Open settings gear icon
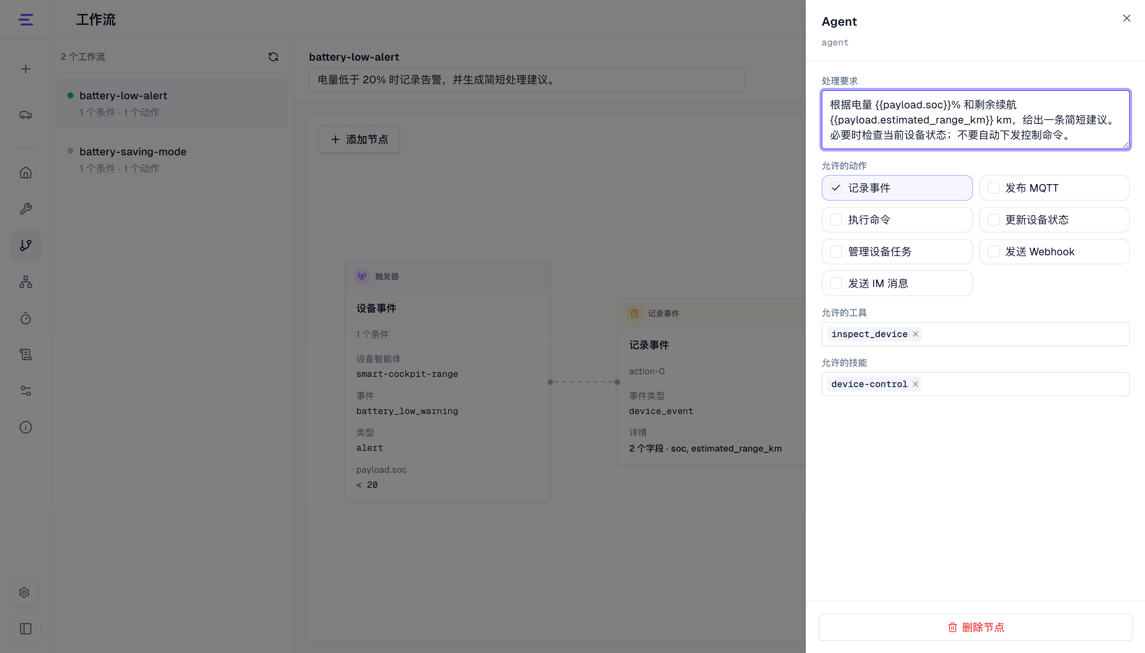The height and width of the screenshot is (653, 1145). coord(25,592)
